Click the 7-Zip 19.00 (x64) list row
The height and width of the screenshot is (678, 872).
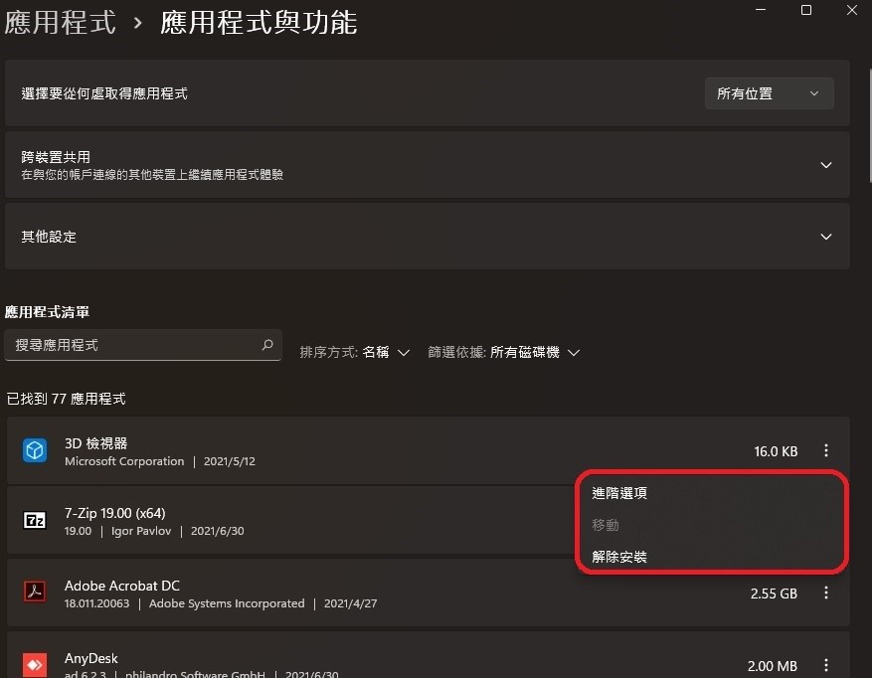pyautogui.click(x=291, y=521)
